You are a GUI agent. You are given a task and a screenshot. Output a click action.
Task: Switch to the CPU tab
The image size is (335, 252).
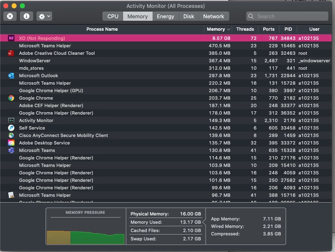point(113,16)
